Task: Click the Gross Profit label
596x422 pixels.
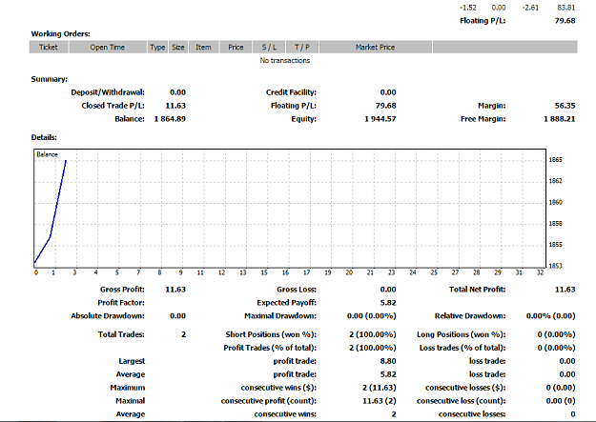Action: click(122, 290)
